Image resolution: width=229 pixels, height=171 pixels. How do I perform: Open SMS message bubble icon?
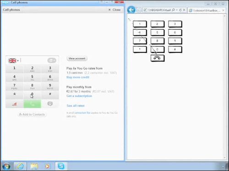[x=50, y=104]
